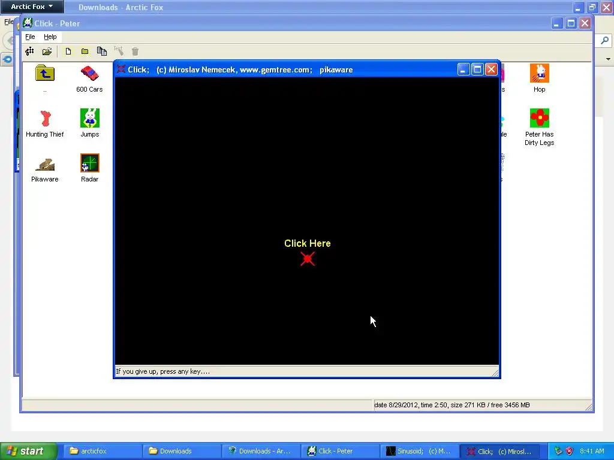Click the New file toolbar icon
The height and width of the screenshot is (460, 614).
(x=68, y=52)
